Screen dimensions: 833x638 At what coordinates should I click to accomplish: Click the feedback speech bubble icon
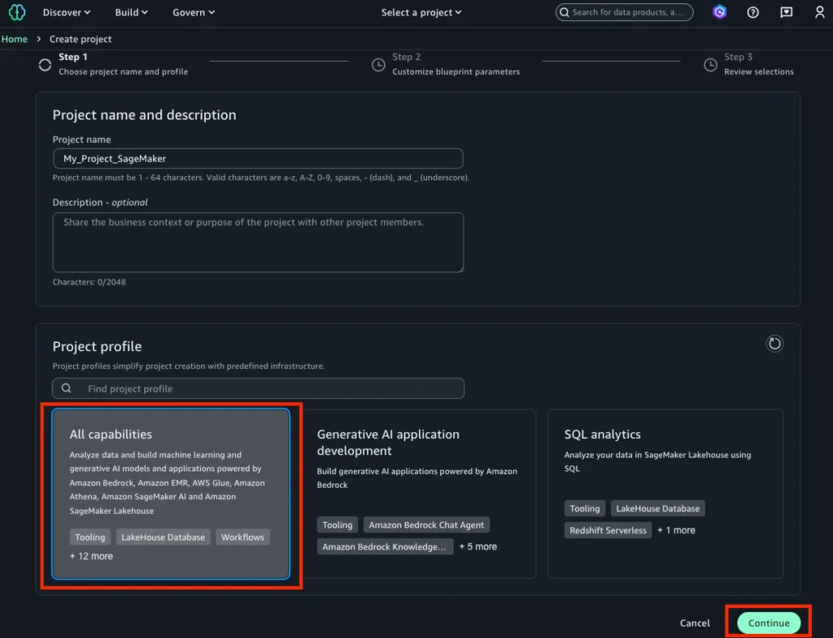point(786,12)
